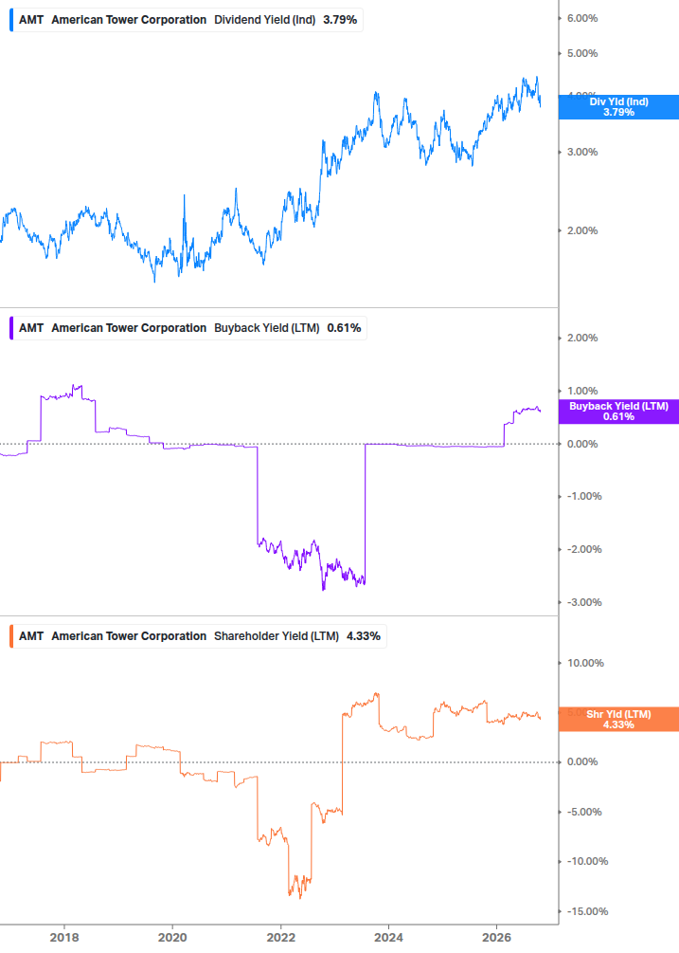Click the 3.00% tick in the dividend yield pane

click(582, 152)
